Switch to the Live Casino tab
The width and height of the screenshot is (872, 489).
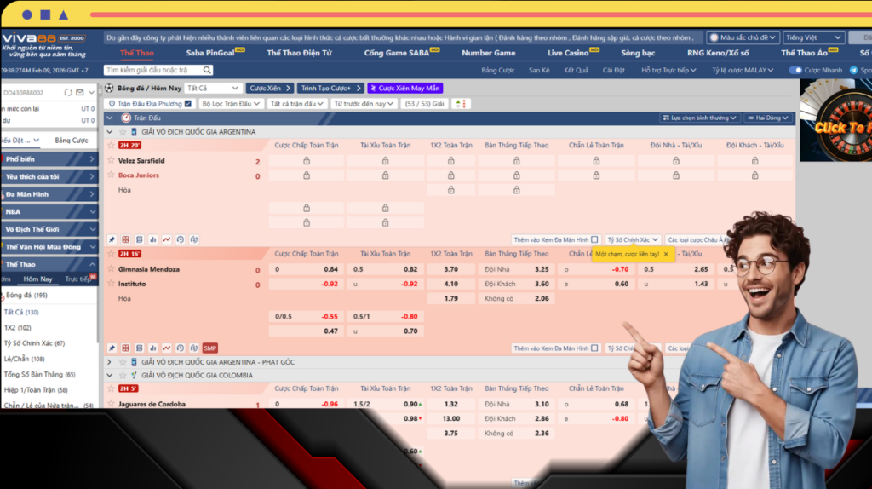[566, 53]
